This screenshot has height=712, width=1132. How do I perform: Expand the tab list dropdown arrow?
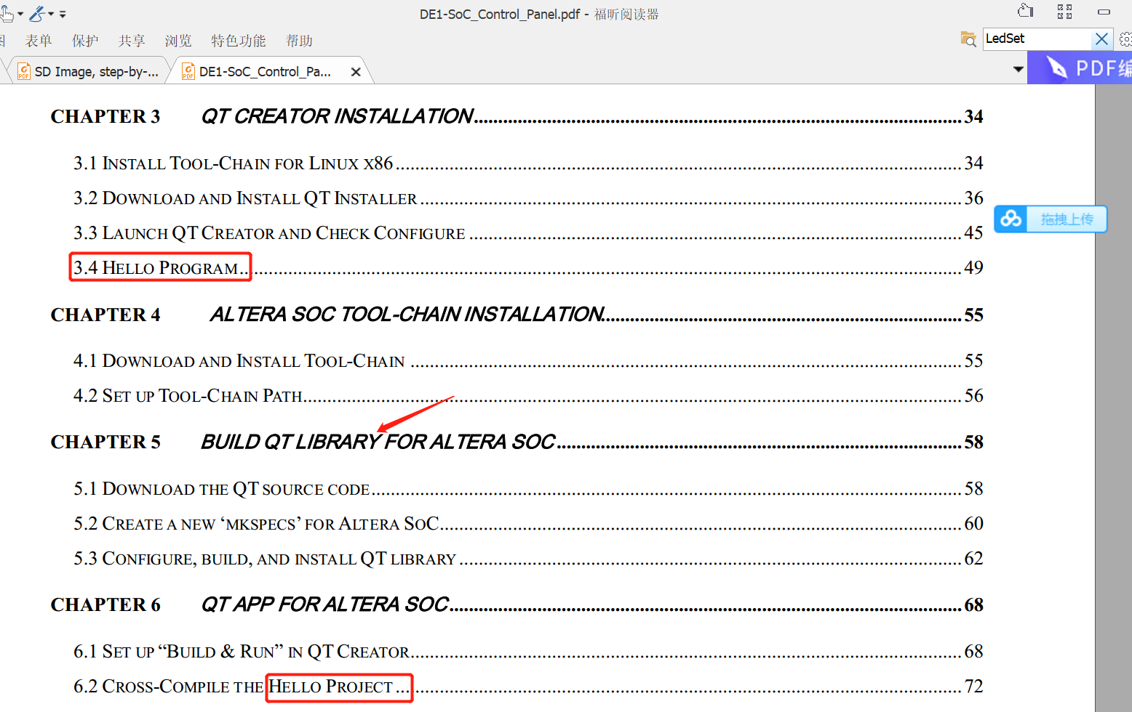click(1019, 70)
